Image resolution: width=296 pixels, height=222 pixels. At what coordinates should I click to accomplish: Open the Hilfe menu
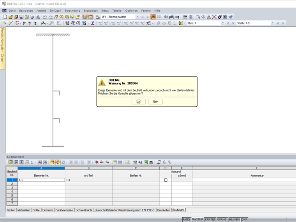[157, 11]
